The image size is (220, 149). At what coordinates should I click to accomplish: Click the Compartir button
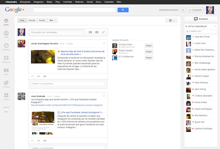pos(195,10)
